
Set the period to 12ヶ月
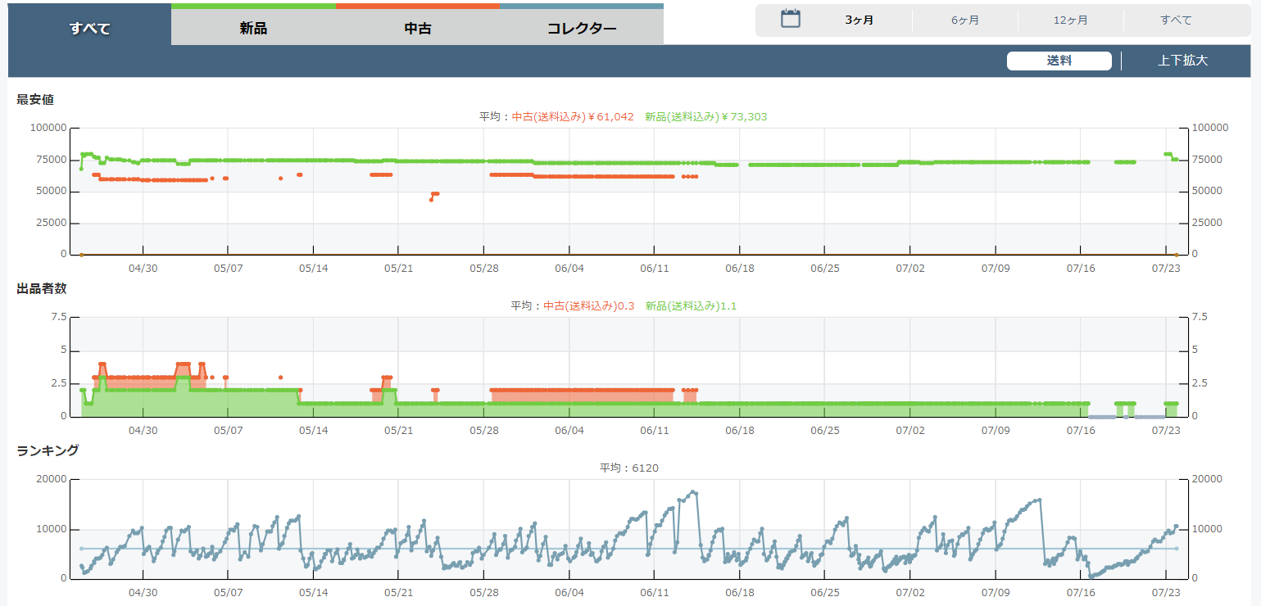tap(1070, 20)
